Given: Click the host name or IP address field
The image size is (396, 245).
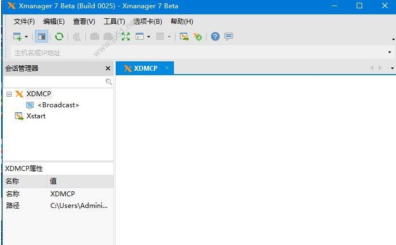Looking at the screenshot, I should [x=198, y=53].
